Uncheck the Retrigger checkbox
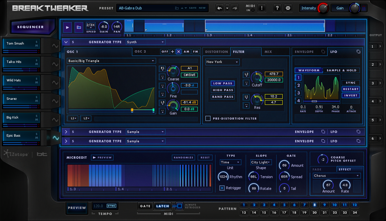Screen dimensions: 386x221 pyautogui.click(x=222, y=188)
